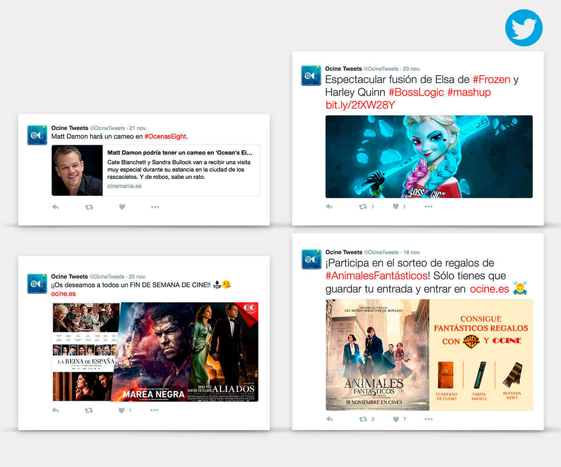Retweet the Elsa Harley Quinn mashup tweet
Image resolution: width=561 pixels, height=467 pixels.
tap(363, 206)
